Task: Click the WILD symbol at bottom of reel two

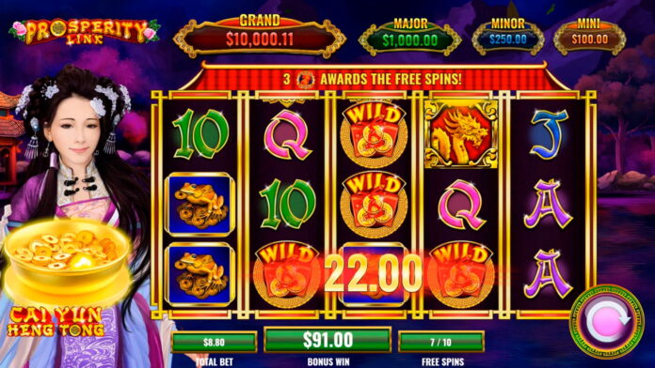Action: [x=286, y=275]
